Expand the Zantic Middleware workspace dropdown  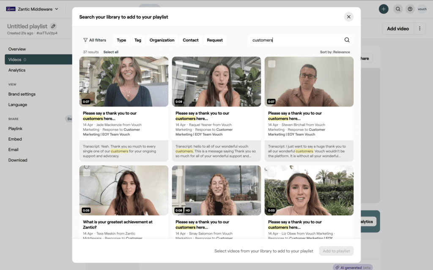click(57, 9)
